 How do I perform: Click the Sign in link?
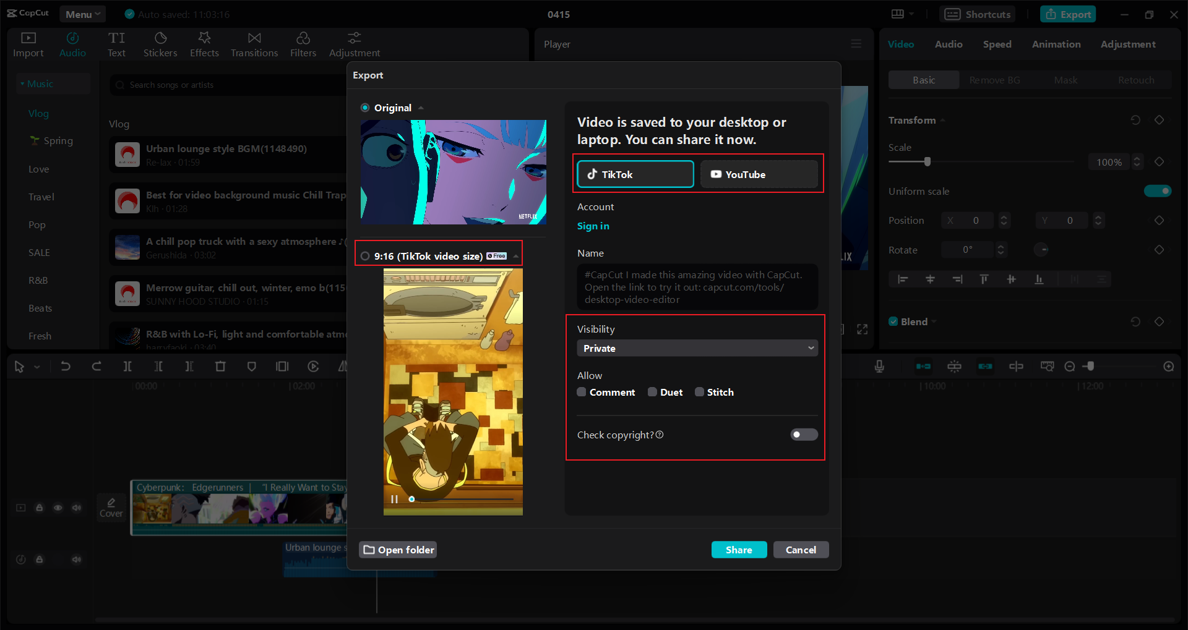593,226
